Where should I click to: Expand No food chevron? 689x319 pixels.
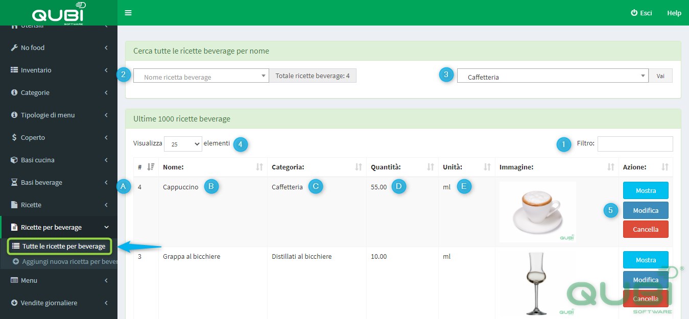tap(106, 47)
